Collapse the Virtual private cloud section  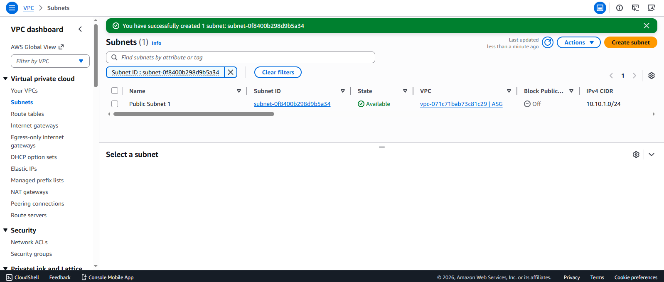point(5,78)
